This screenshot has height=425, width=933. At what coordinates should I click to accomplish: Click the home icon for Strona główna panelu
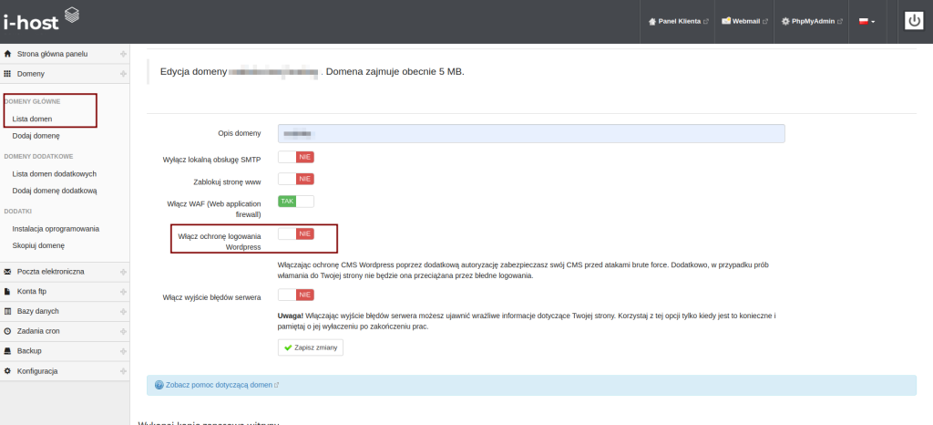[8, 54]
